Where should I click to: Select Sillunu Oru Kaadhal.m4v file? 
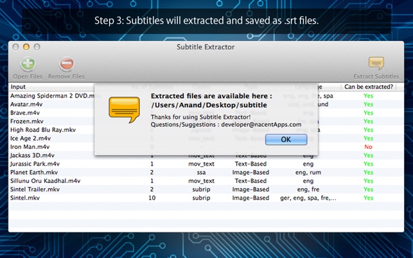point(46,181)
